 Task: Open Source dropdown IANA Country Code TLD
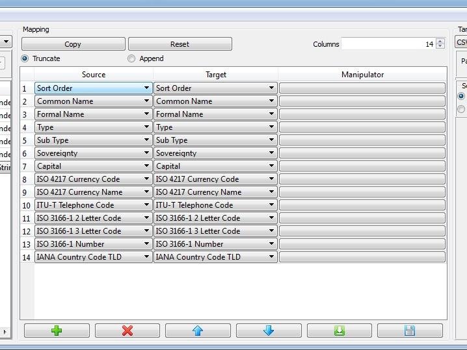coord(94,257)
